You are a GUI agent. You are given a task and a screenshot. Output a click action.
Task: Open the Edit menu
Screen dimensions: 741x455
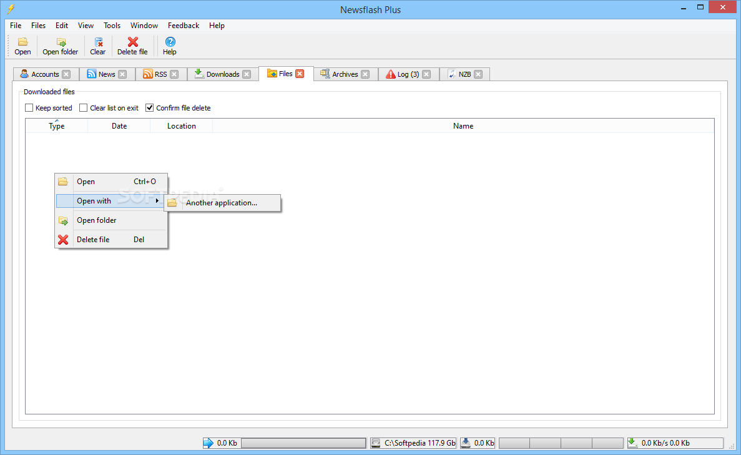pos(62,26)
